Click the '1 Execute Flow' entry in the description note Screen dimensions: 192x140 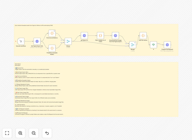(x=19, y=68)
